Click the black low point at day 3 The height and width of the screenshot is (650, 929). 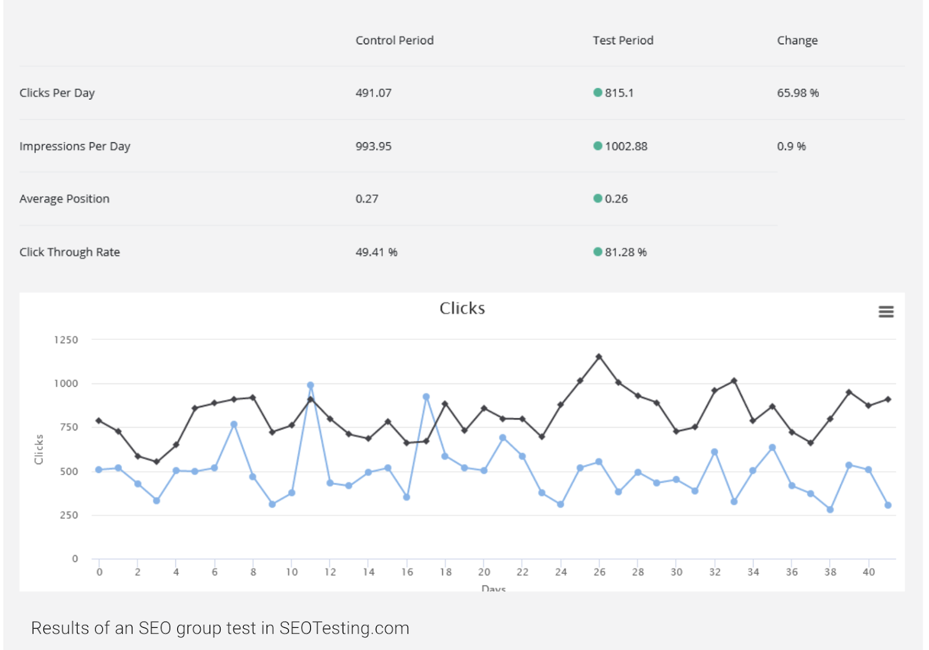156,462
